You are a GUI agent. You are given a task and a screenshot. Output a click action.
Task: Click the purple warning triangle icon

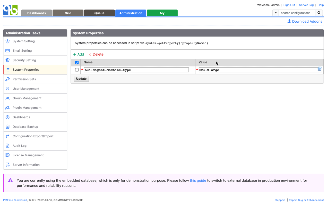(10, 180)
